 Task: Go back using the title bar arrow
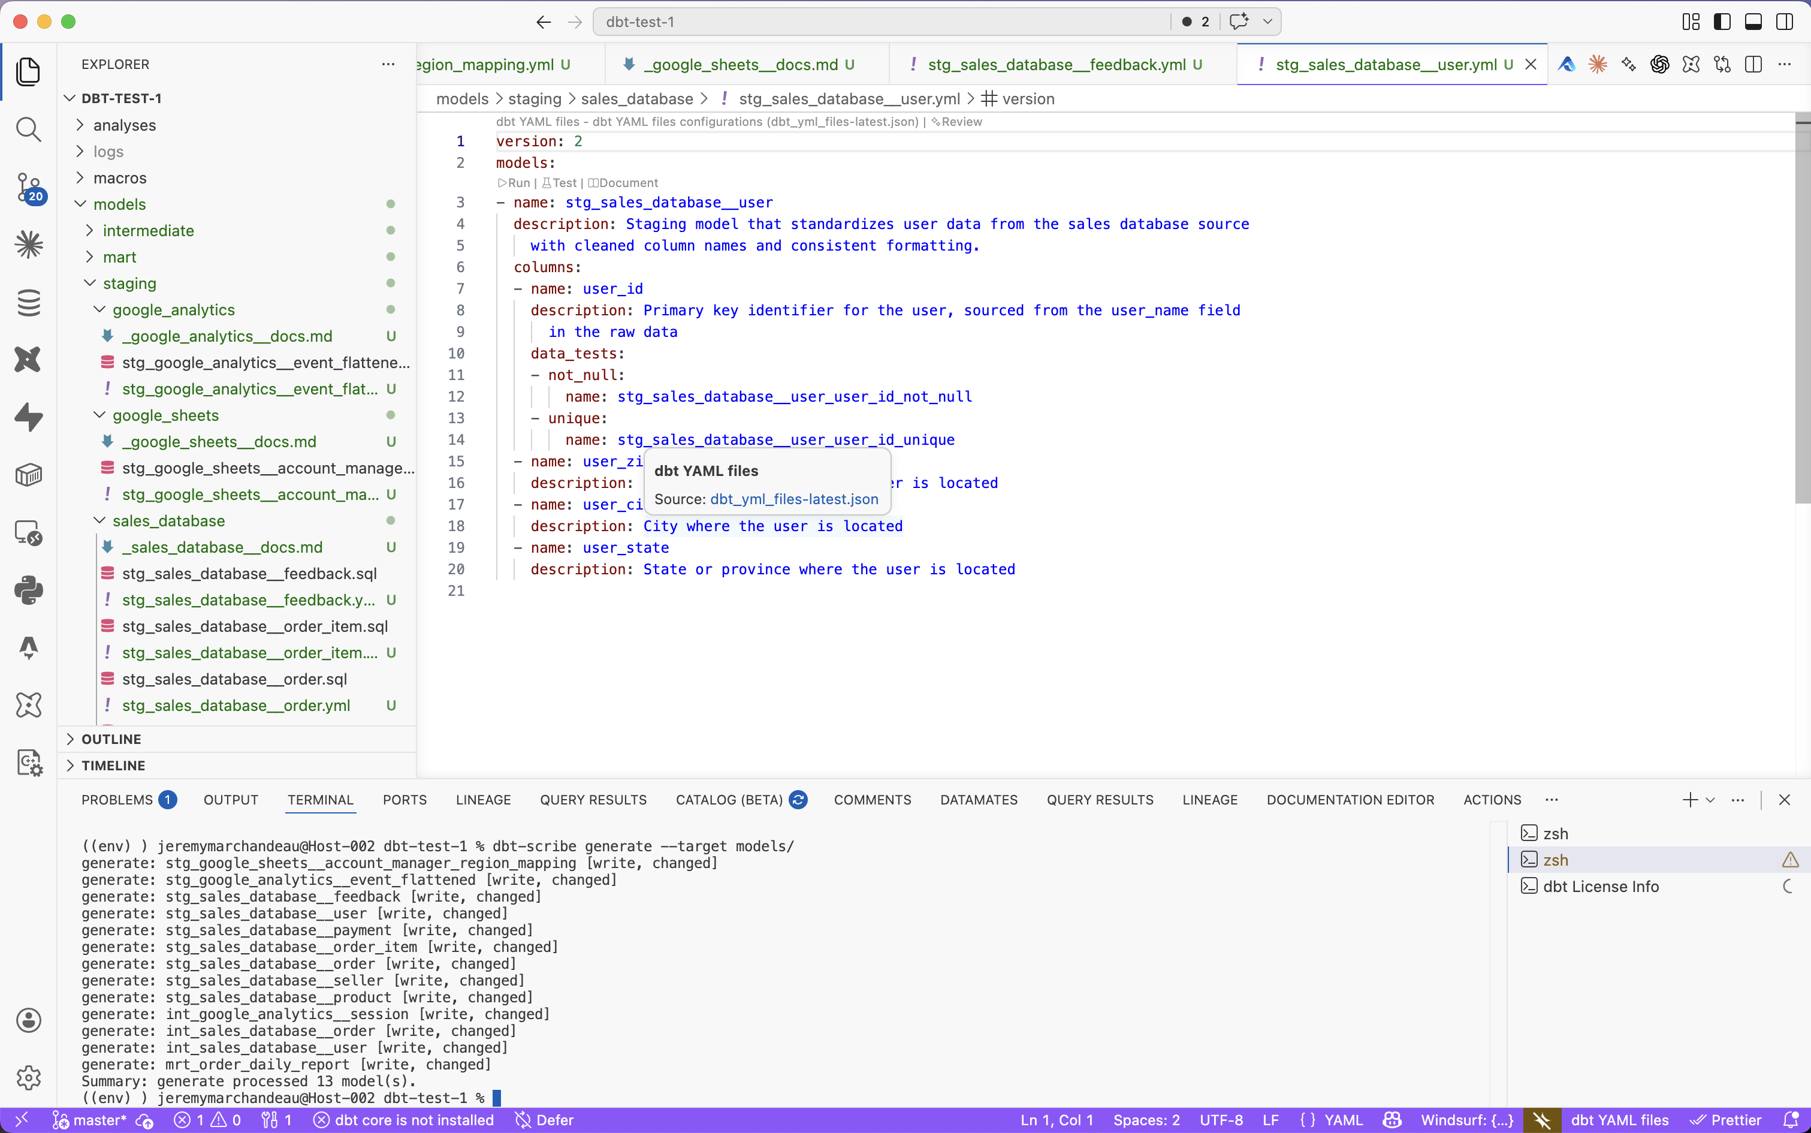(x=544, y=22)
